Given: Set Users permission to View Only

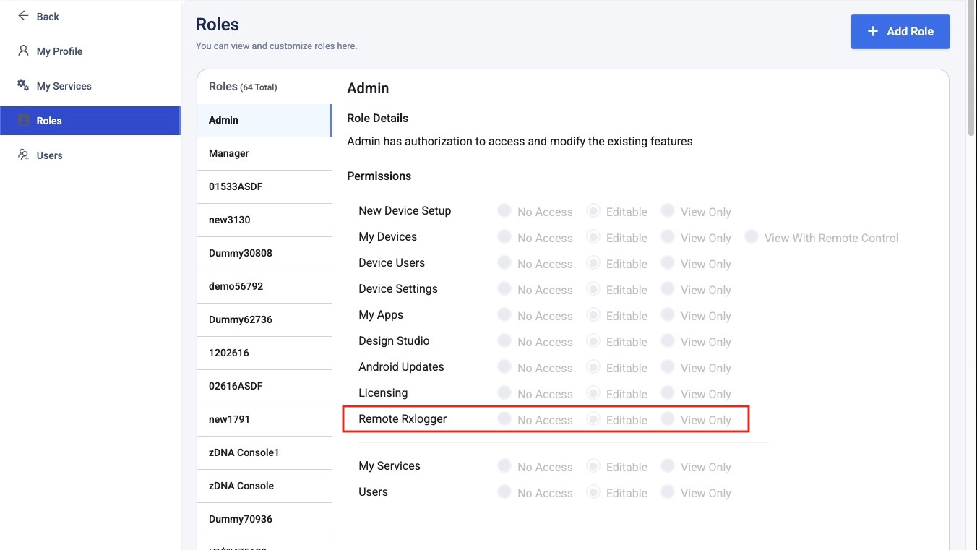Looking at the screenshot, I should click(x=668, y=492).
